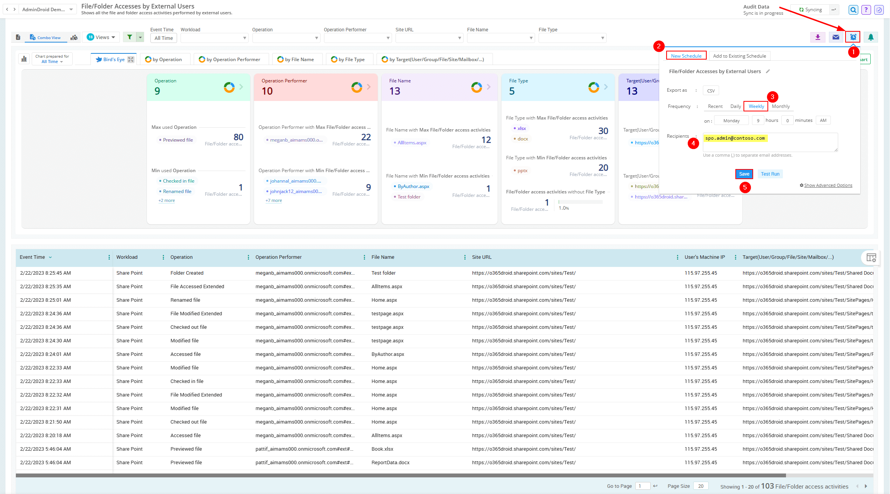This screenshot has height=494, width=890.
Task: Open Show Advanced Options link
Action: pyautogui.click(x=828, y=185)
